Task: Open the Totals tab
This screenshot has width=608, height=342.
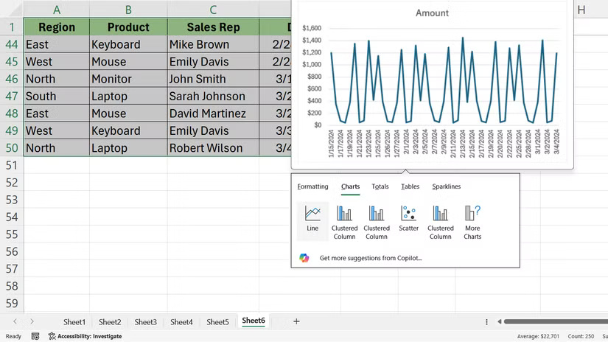Action: 380,186
